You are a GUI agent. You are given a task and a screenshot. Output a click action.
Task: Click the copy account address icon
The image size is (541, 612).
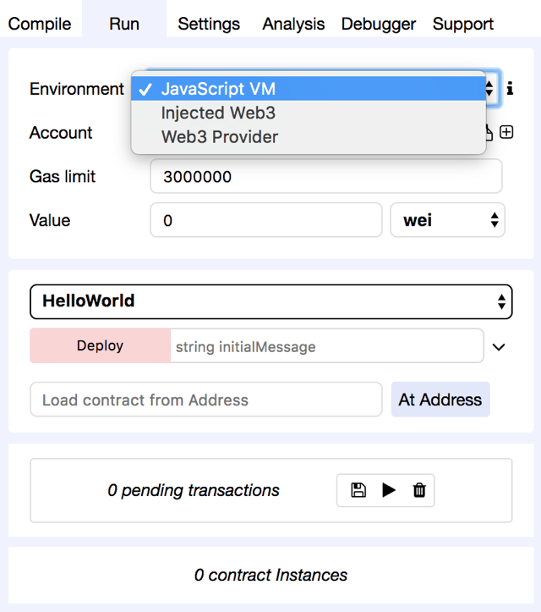pyautogui.click(x=489, y=132)
